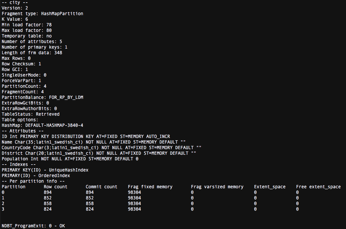346x229 pixels.
Task: Click the 'Fragment type: HashMapPartition' line
Action: click(42, 13)
